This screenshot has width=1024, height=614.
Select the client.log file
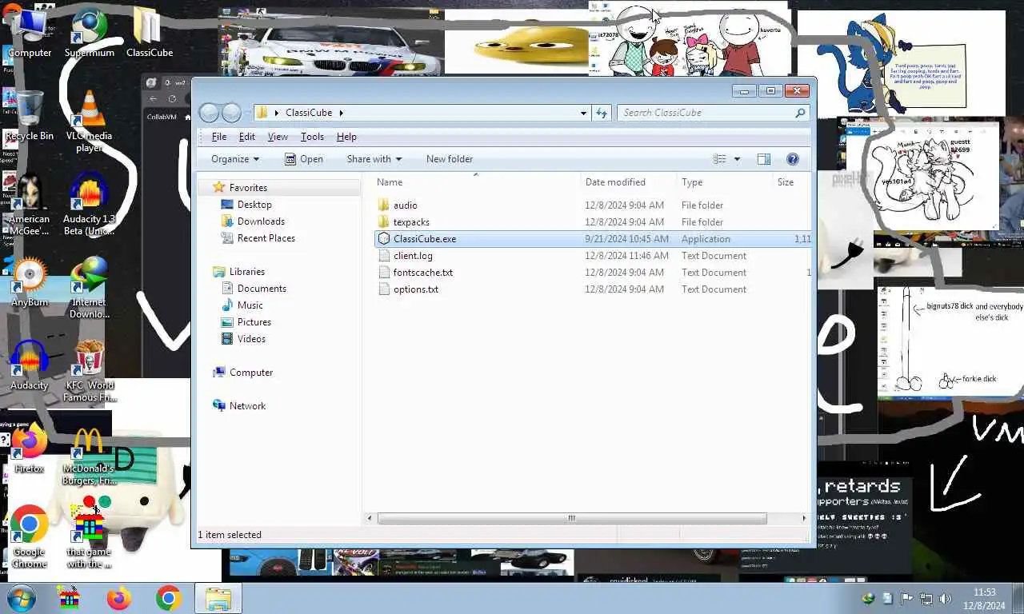coord(413,256)
